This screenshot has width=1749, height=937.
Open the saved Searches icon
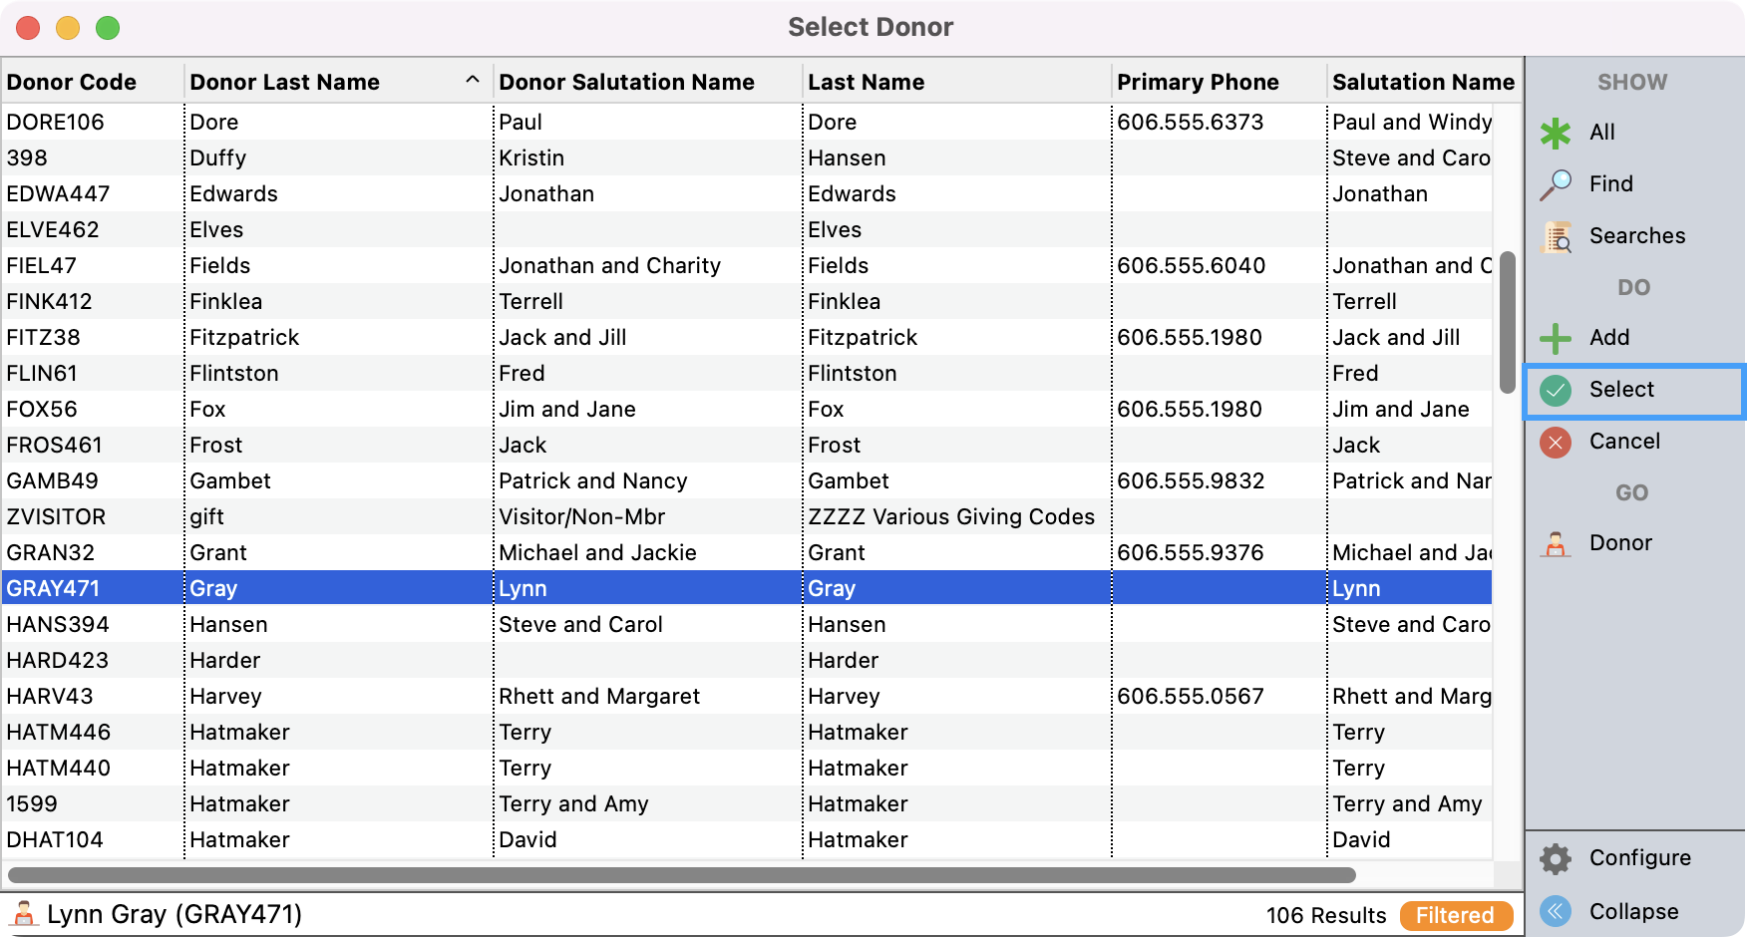point(1555,236)
